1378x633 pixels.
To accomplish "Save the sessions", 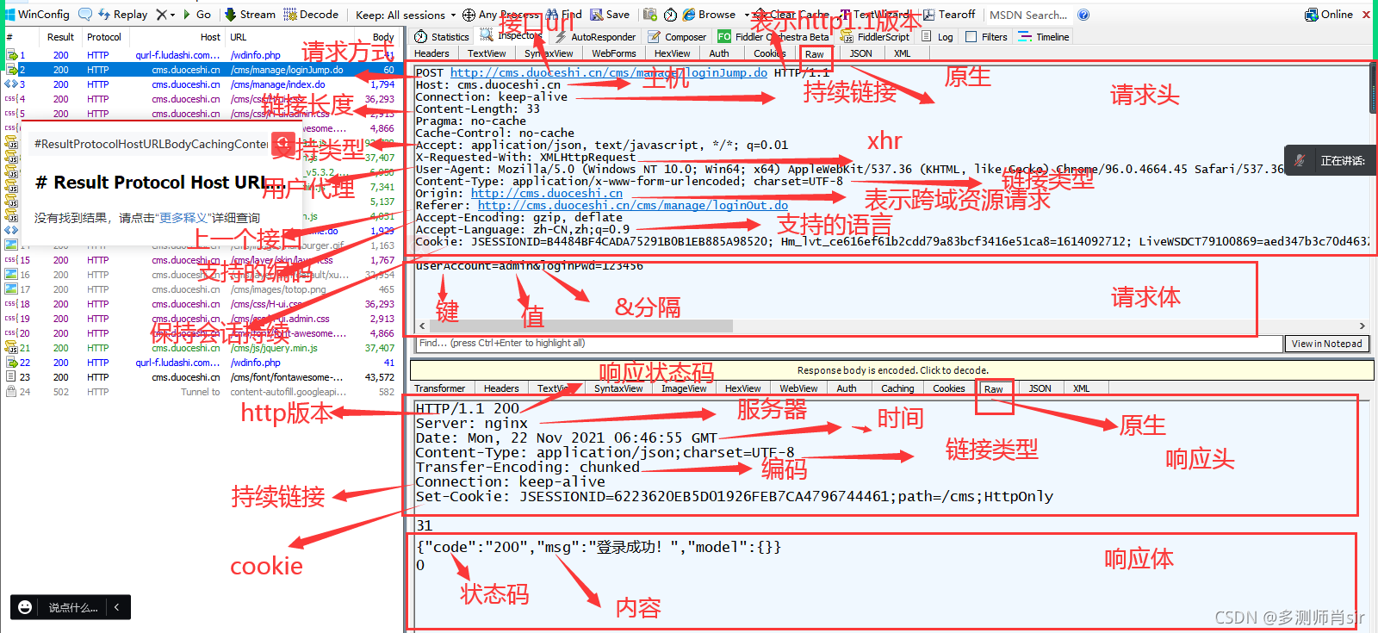I will [610, 15].
